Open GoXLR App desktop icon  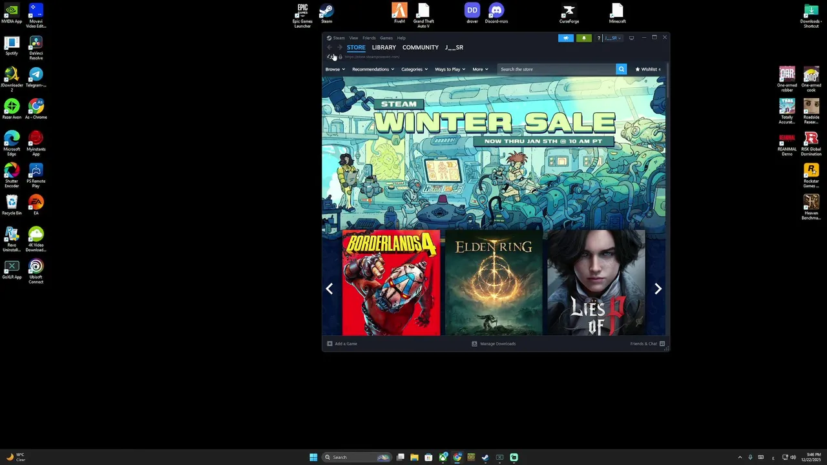(12, 269)
